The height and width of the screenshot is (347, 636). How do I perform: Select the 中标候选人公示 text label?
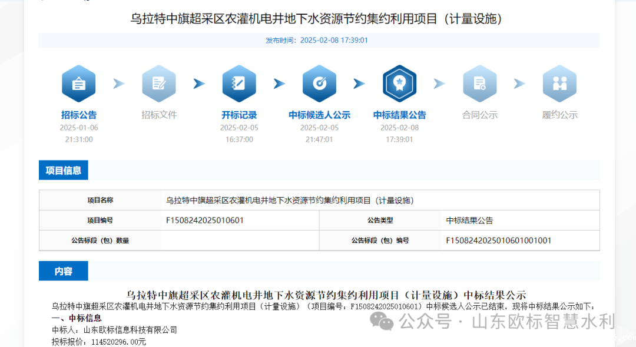319,115
